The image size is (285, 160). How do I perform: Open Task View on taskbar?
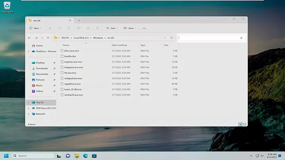click(x=59, y=156)
